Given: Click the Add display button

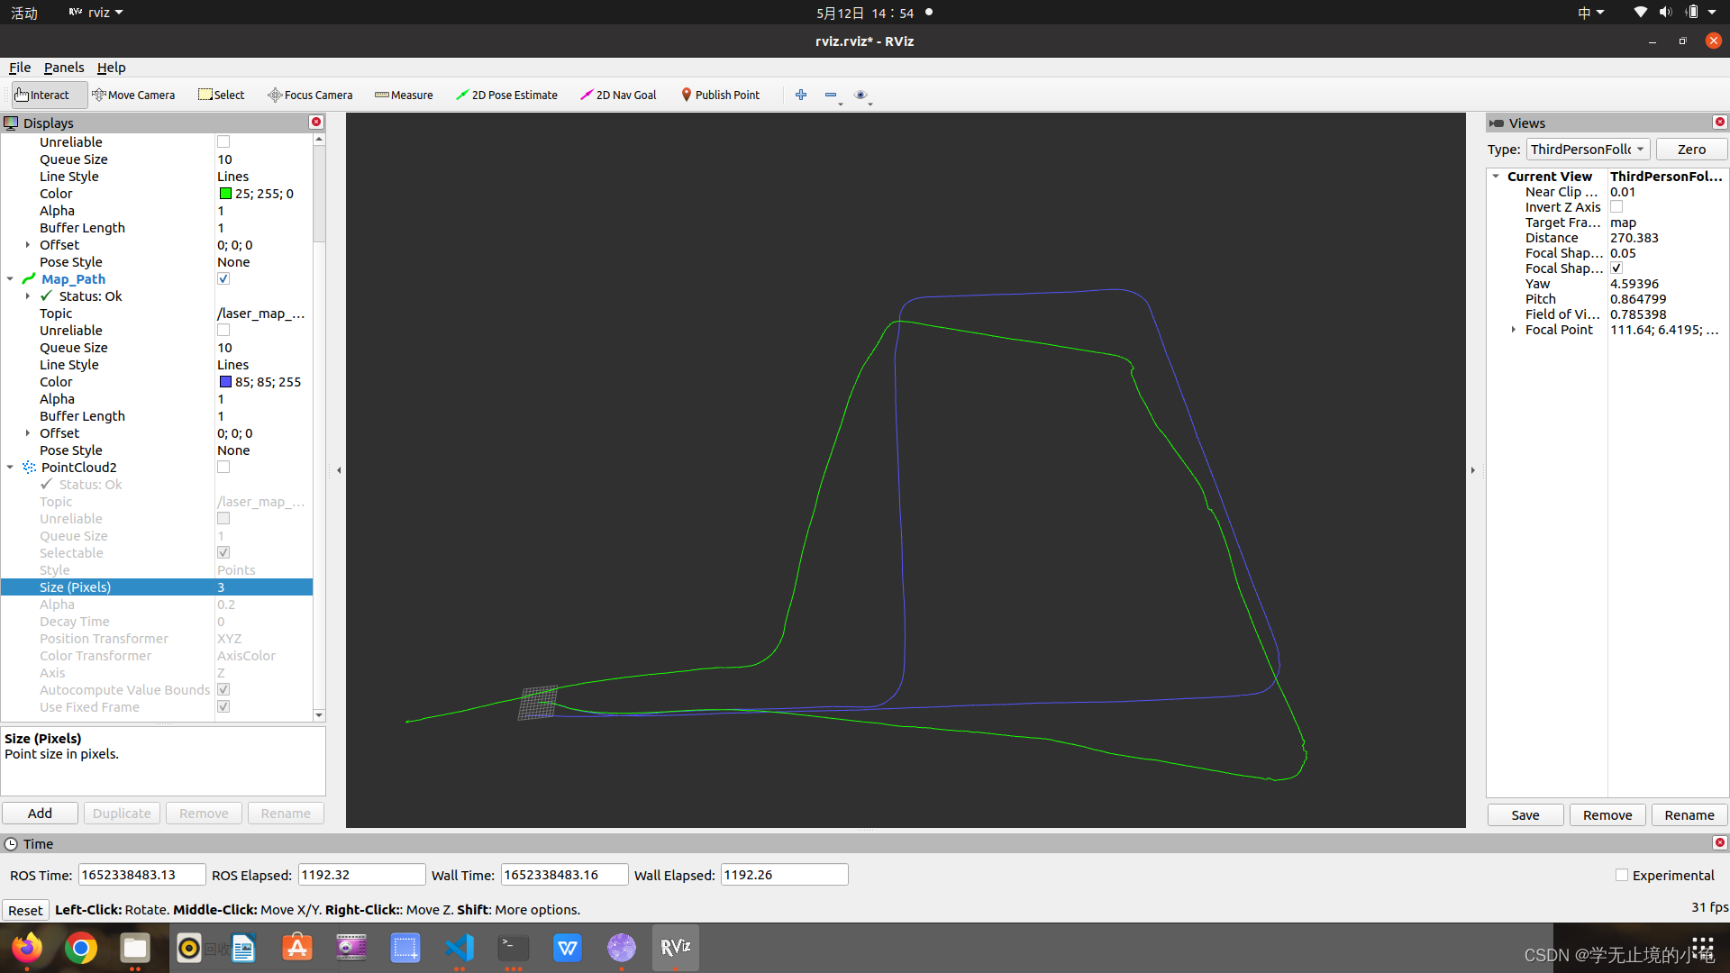Looking at the screenshot, I should [x=40, y=814].
